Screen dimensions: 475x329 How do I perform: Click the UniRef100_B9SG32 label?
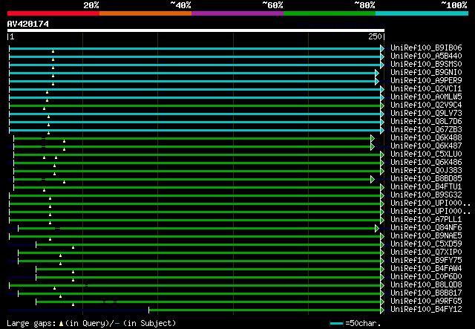[x=426, y=195]
